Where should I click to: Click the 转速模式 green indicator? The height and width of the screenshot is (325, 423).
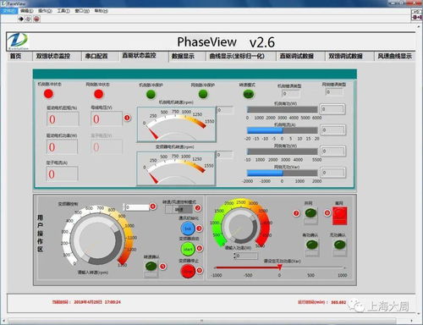(x=248, y=94)
